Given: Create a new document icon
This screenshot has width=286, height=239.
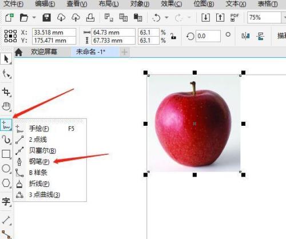Looking at the screenshot, I should (x=10, y=18).
